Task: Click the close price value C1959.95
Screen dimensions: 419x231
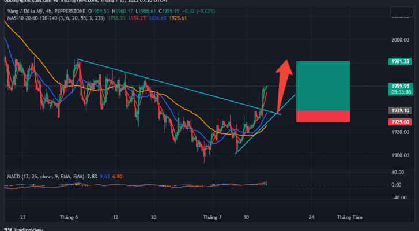Action: [x=169, y=11]
